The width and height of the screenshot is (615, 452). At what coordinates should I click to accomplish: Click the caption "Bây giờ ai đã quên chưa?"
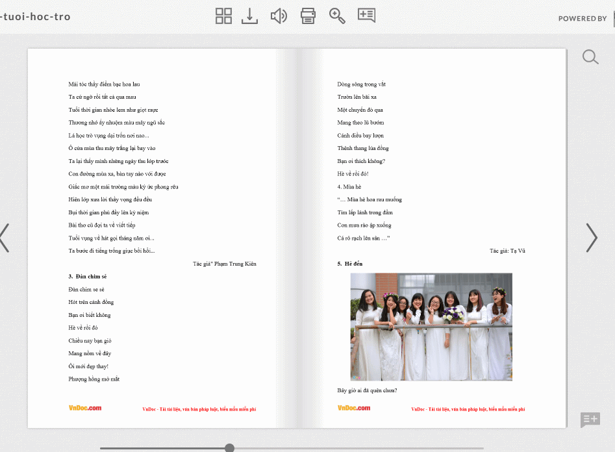[x=367, y=390]
